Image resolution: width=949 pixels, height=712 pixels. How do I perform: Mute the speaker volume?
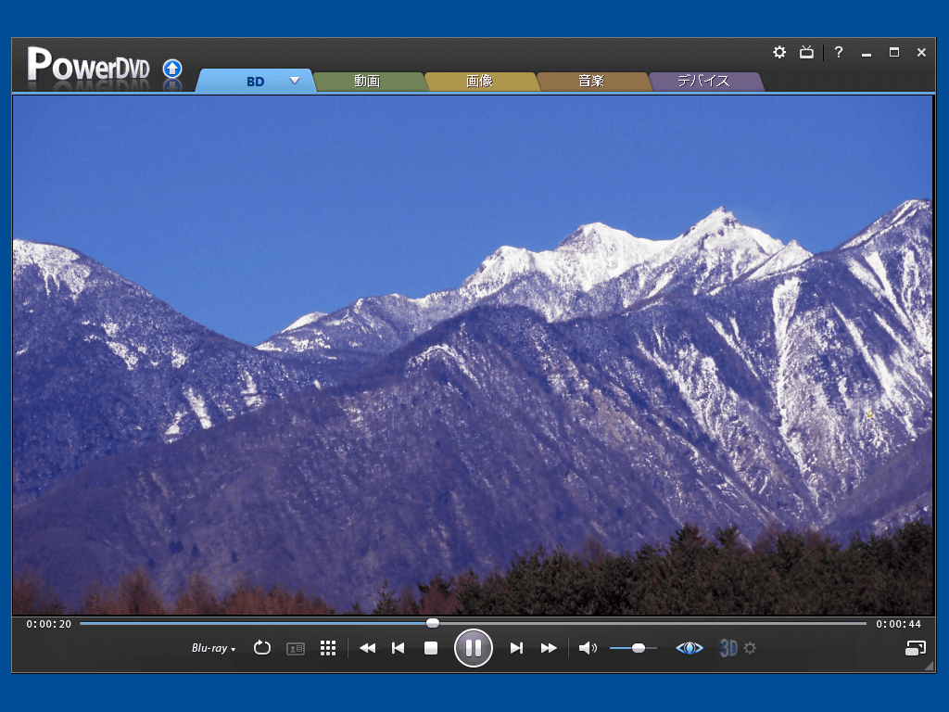coord(587,648)
